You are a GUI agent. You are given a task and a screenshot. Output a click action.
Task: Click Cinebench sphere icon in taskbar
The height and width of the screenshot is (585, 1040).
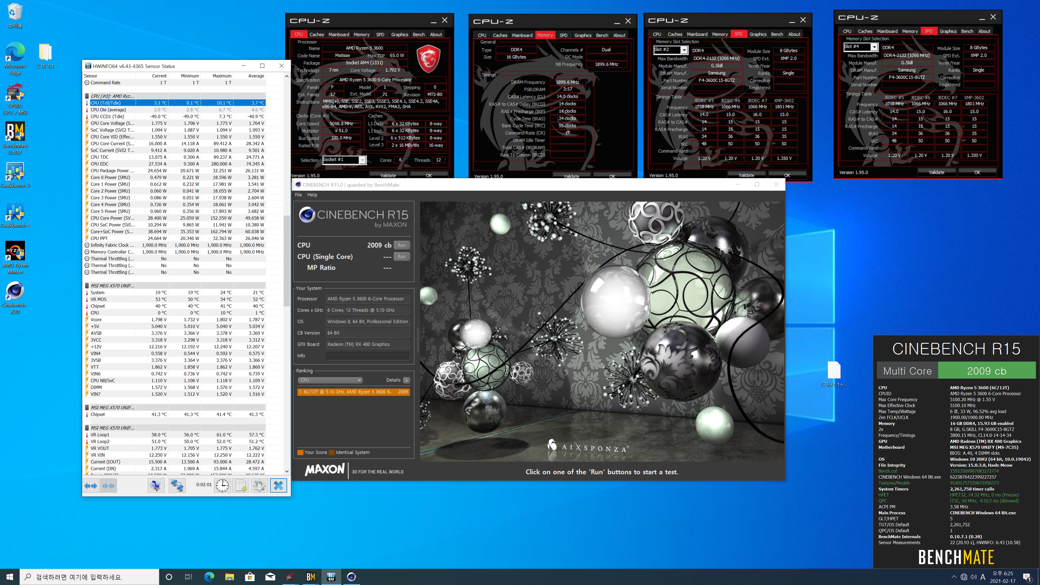tap(351, 577)
